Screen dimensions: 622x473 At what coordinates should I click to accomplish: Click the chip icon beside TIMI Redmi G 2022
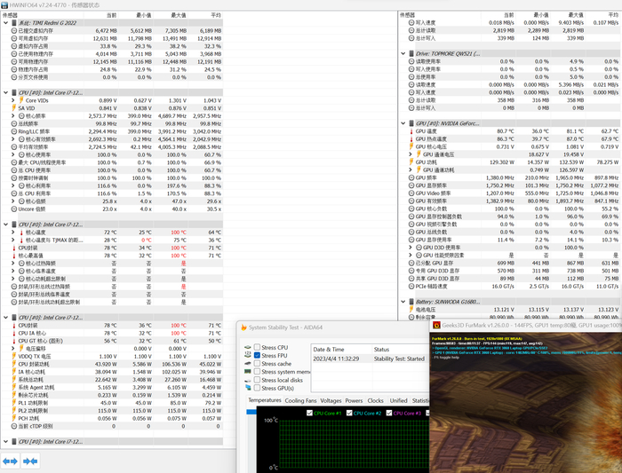12,23
